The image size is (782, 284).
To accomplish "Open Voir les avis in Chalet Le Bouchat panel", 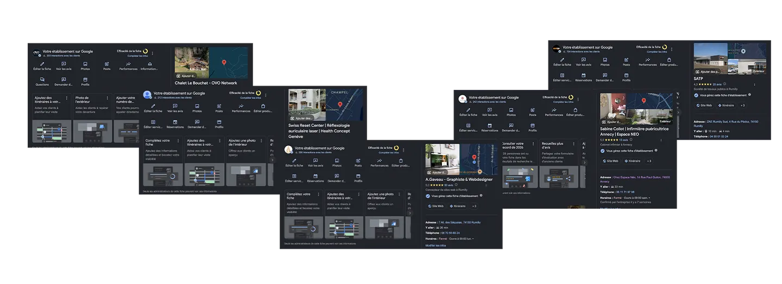I will (64, 66).
